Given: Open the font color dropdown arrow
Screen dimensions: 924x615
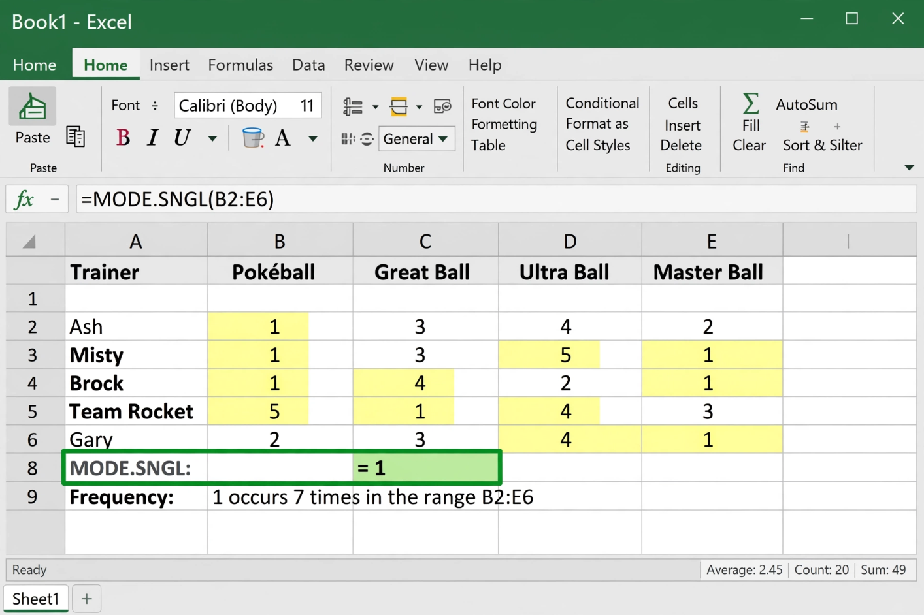Looking at the screenshot, I should tap(313, 138).
